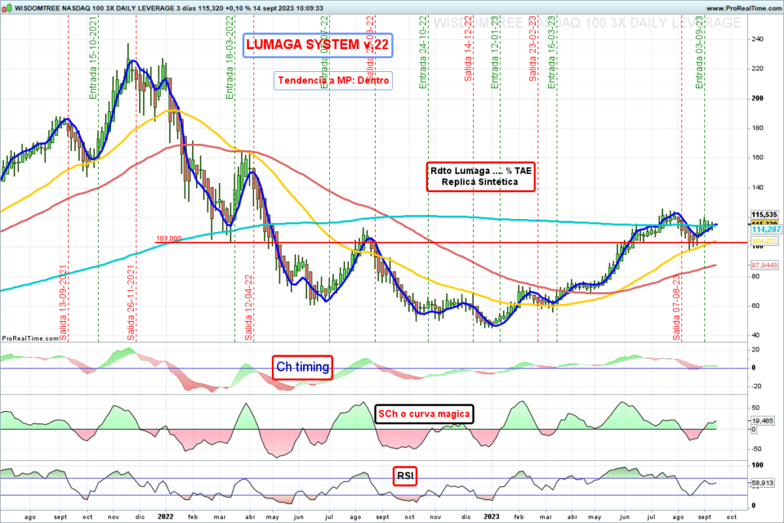This screenshot has width=784, height=523.
Task: Click the 'SCh o curva magica' label
Action: (x=424, y=414)
